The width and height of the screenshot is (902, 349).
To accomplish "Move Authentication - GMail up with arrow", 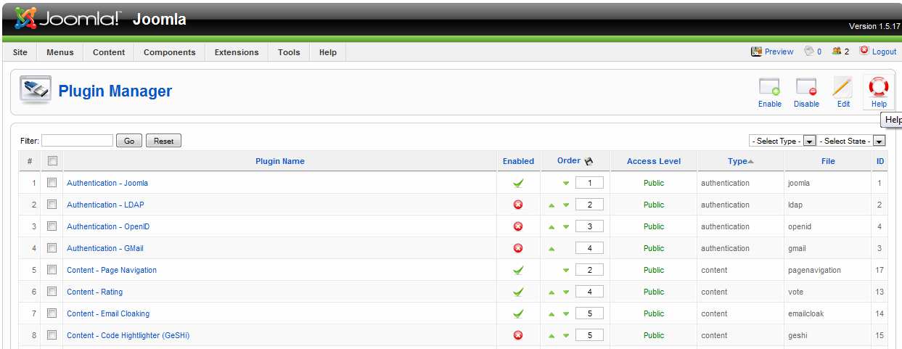I will click(552, 249).
